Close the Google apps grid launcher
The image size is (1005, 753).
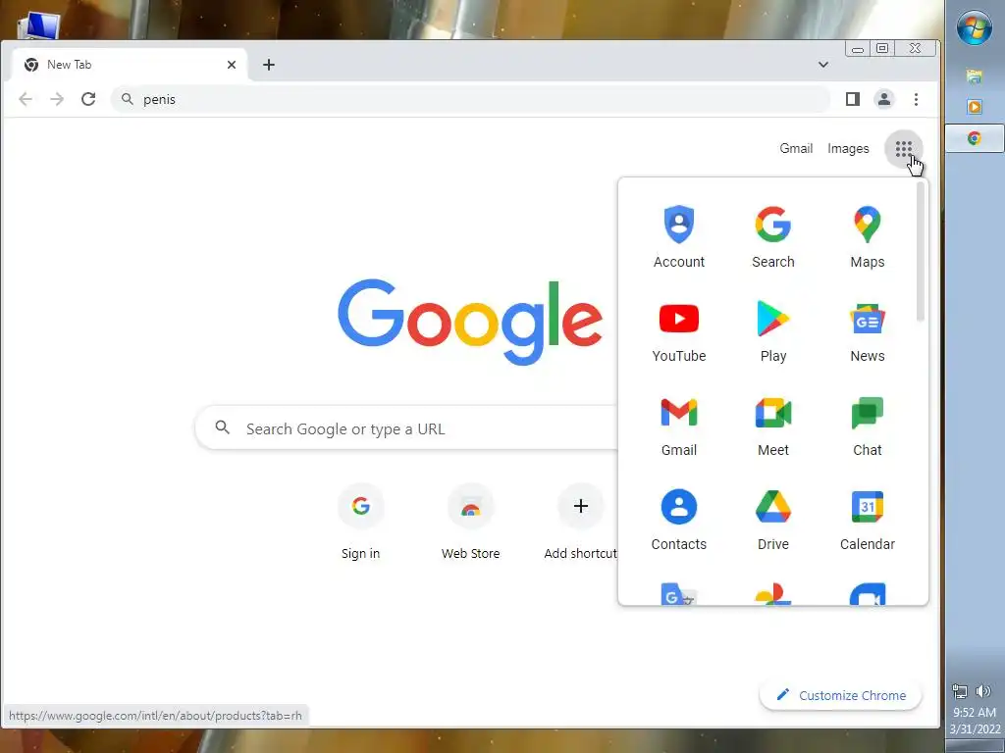pyautogui.click(x=904, y=149)
